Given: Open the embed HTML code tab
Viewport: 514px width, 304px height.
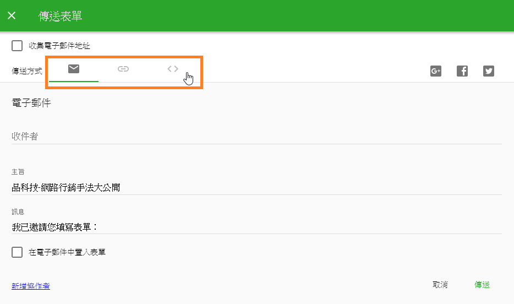Looking at the screenshot, I should [173, 69].
